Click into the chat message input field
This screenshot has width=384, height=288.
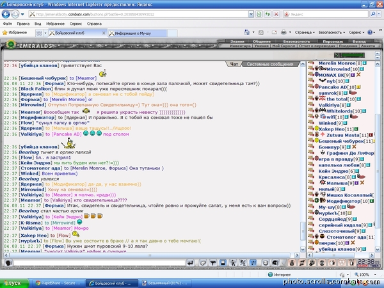point(99,263)
